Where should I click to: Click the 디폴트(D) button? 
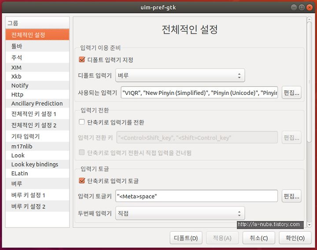click(x=186, y=238)
